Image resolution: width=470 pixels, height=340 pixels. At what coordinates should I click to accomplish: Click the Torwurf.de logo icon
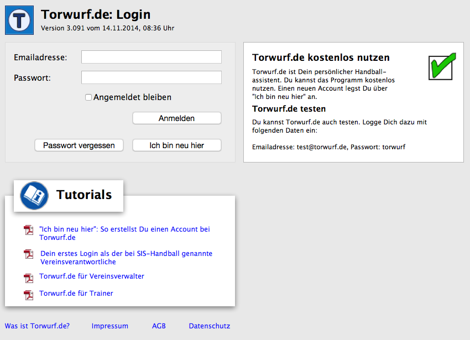pos(19,19)
